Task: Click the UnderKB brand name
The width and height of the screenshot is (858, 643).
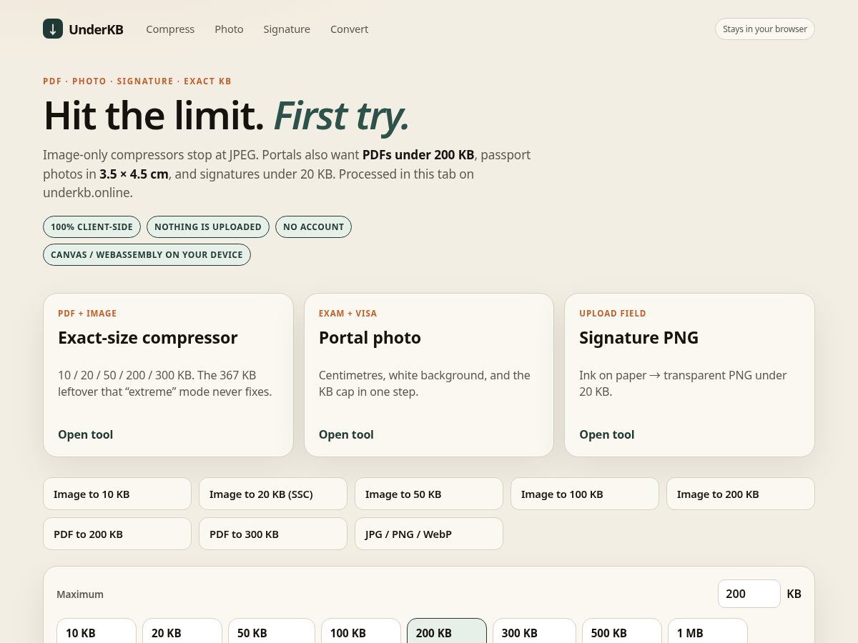Action: point(96,29)
